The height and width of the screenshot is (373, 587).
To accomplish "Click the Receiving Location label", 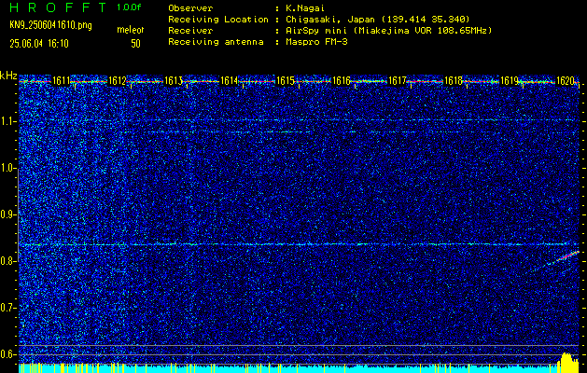I will tap(218, 19).
